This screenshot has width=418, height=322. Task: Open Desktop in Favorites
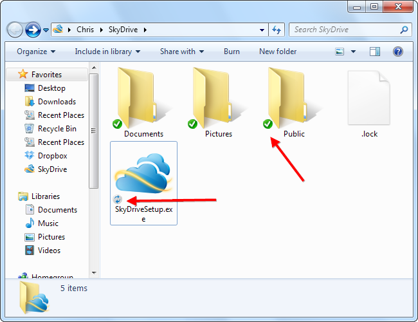(51, 88)
